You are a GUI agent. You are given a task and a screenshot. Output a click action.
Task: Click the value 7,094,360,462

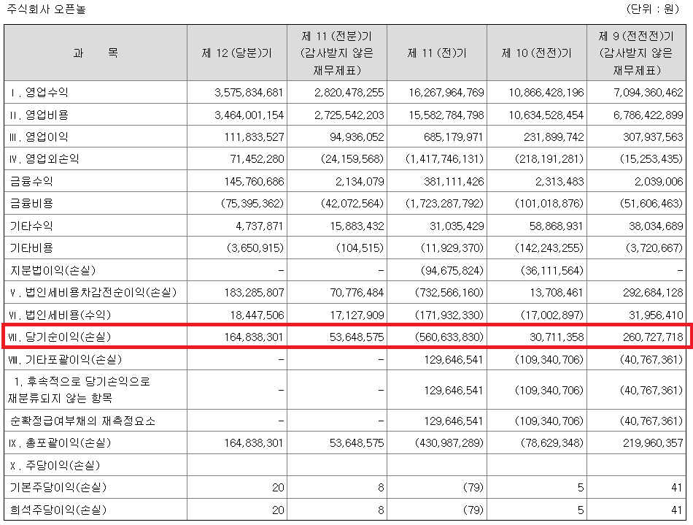(x=649, y=93)
